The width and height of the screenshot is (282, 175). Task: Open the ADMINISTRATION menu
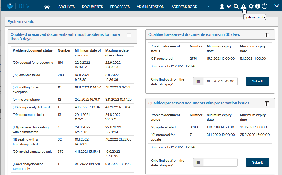pyautogui.click(x=151, y=7)
